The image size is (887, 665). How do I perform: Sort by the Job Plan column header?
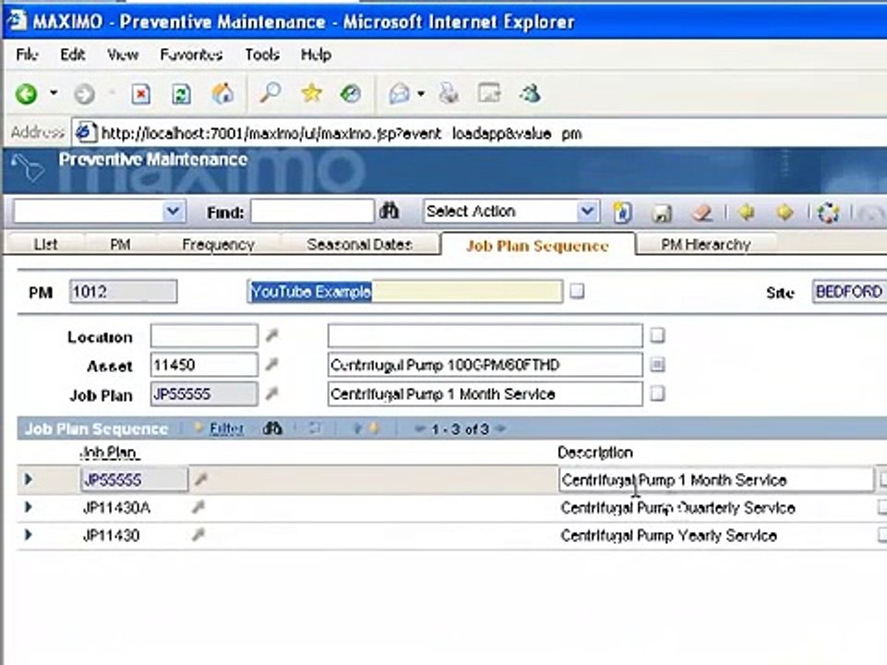[109, 453]
